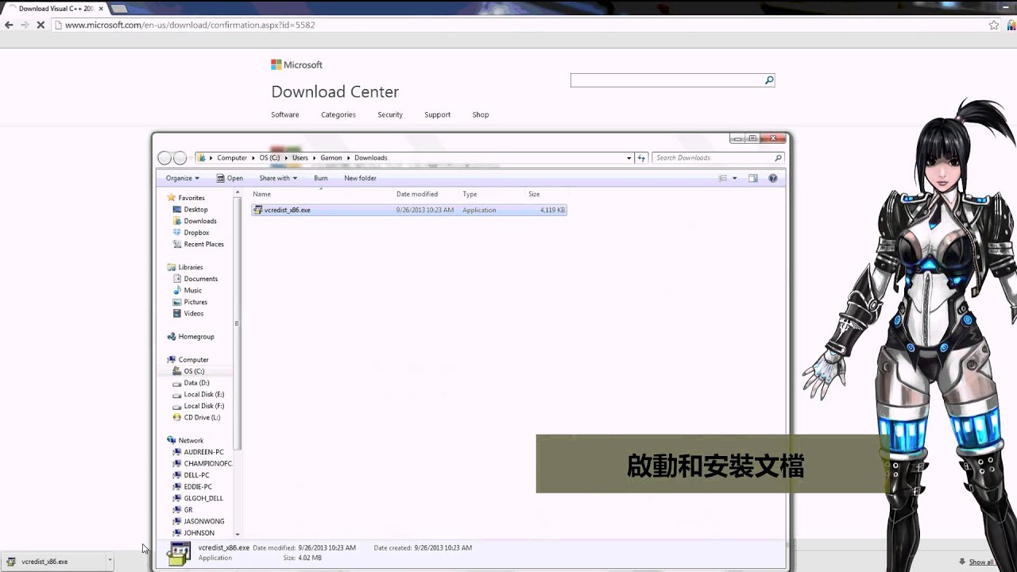Click the Music library icon
1017x572 pixels.
click(177, 290)
